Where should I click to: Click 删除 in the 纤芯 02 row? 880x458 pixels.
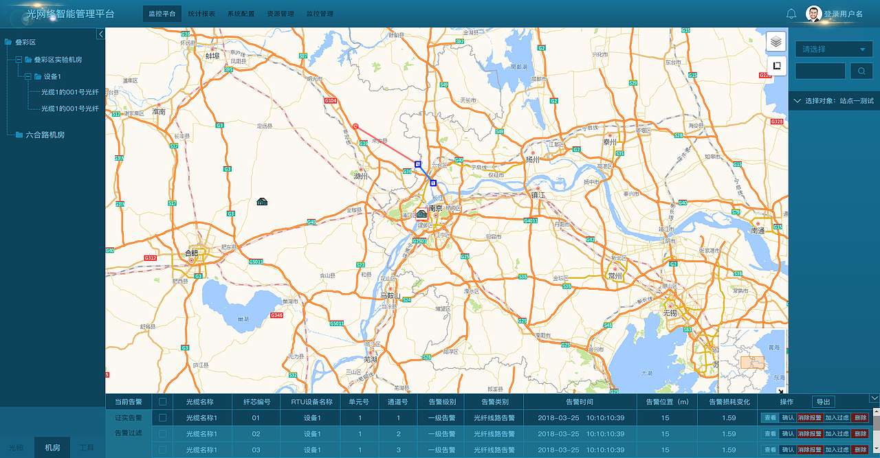coord(860,433)
